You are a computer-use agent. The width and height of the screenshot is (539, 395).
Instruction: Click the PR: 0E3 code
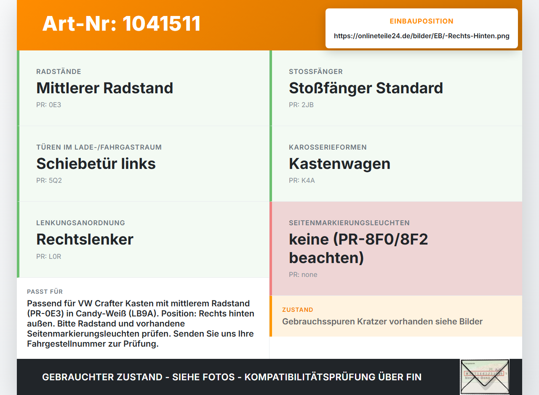pos(48,105)
